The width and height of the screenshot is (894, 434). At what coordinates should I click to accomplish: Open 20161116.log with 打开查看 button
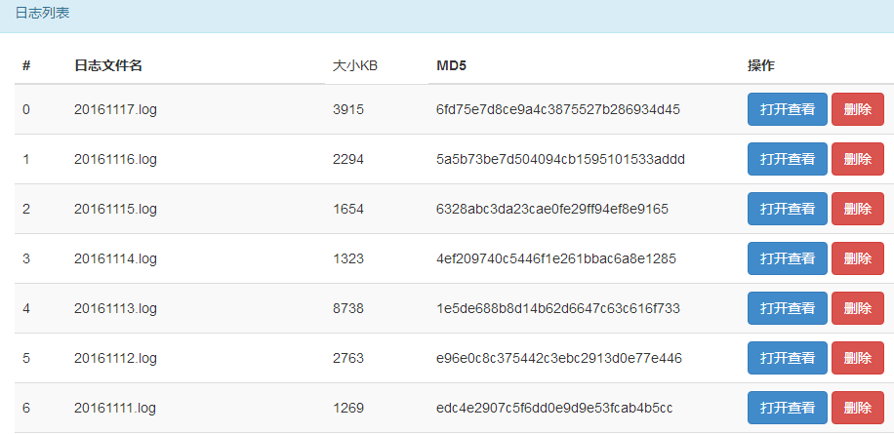coord(787,159)
